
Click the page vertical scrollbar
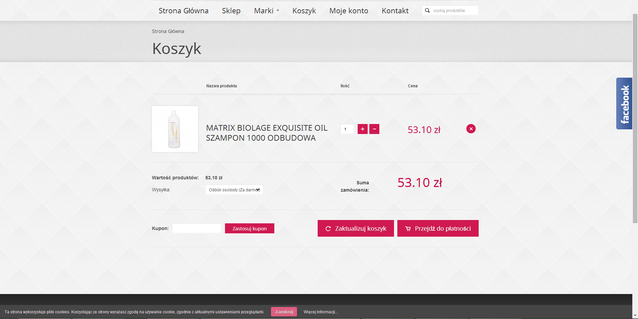pos(635,118)
